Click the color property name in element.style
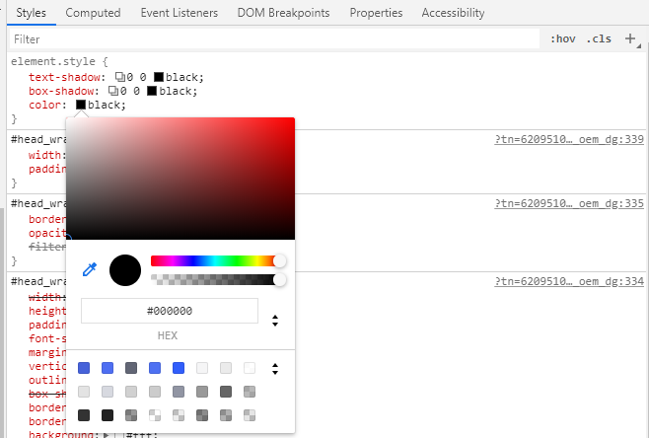The width and height of the screenshot is (649, 438). [x=44, y=105]
